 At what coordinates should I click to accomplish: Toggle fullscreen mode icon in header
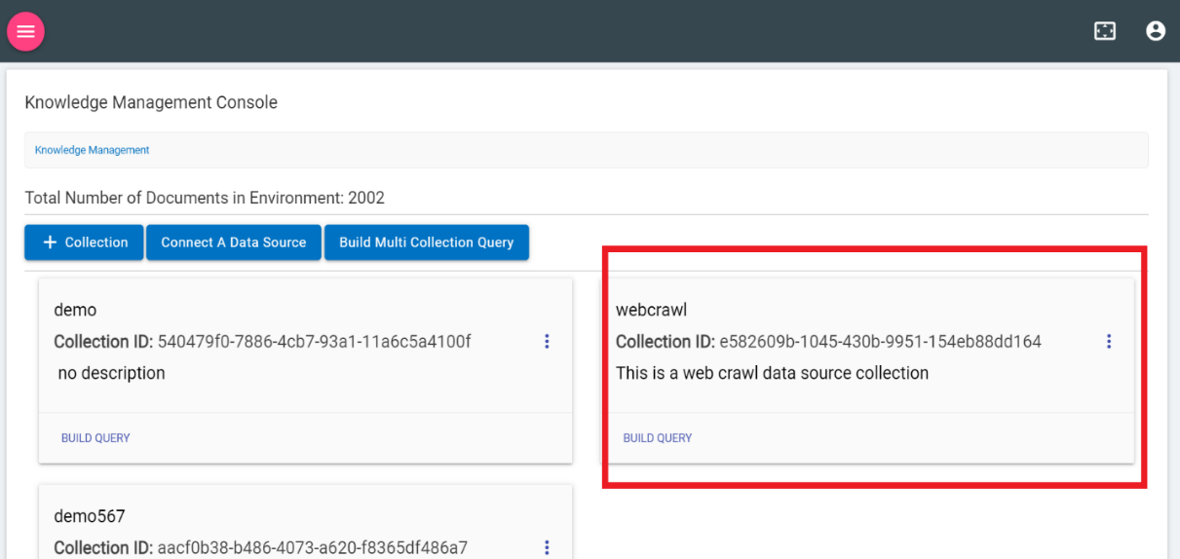pos(1105,31)
